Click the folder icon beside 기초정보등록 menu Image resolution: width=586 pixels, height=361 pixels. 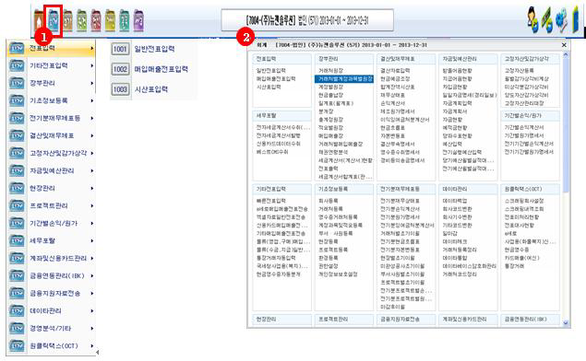(x=17, y=100)
